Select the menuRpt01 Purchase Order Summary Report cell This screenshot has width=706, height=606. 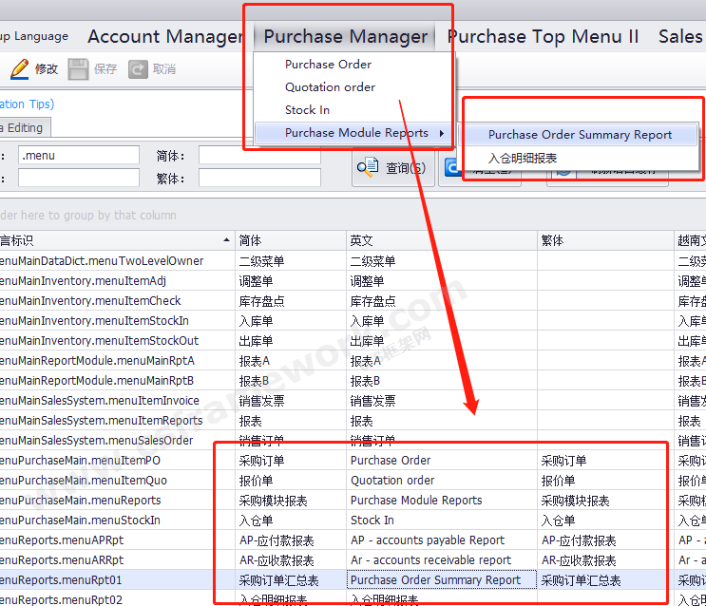coord(435,579)
